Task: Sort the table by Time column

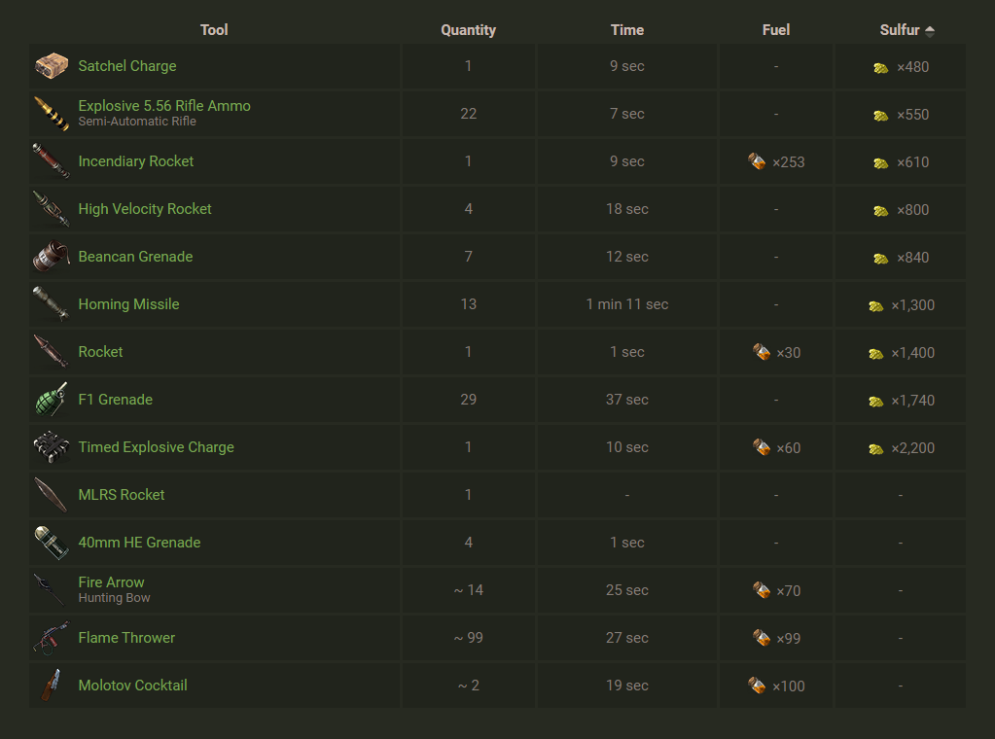Action: (x=627, y=30)
